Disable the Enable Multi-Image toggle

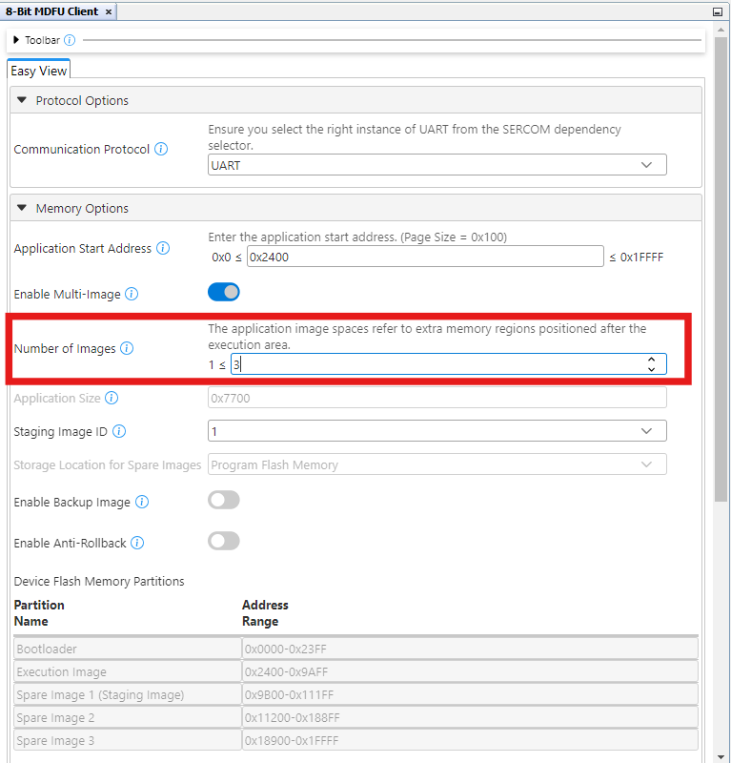[224, 293]
